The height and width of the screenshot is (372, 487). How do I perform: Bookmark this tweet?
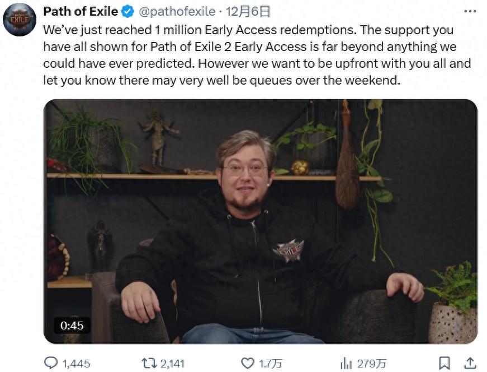[x=444, y=364]
